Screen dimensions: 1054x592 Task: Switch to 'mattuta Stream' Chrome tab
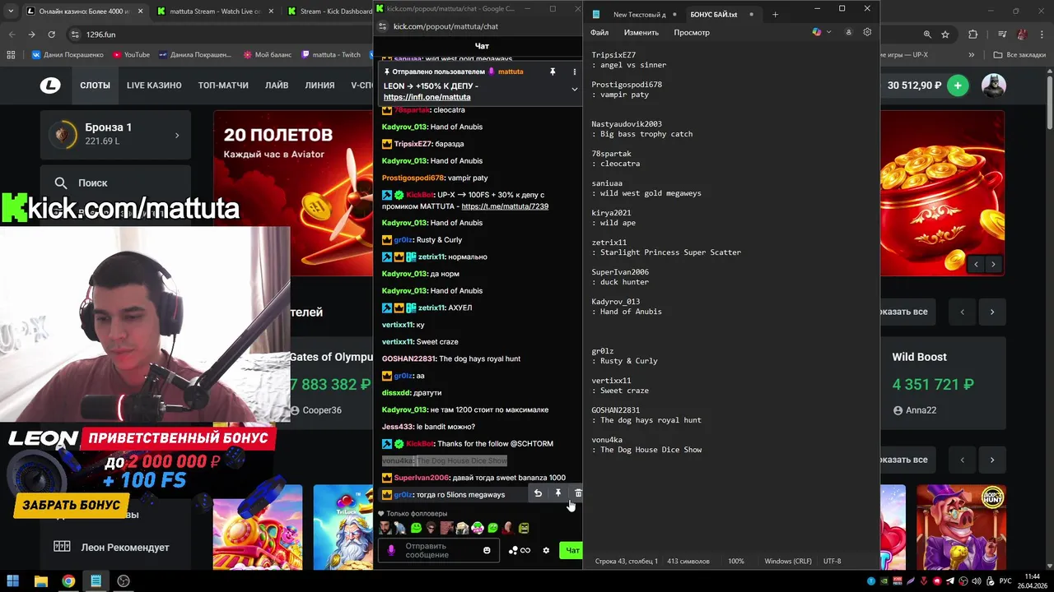click(x=216, y=12)
